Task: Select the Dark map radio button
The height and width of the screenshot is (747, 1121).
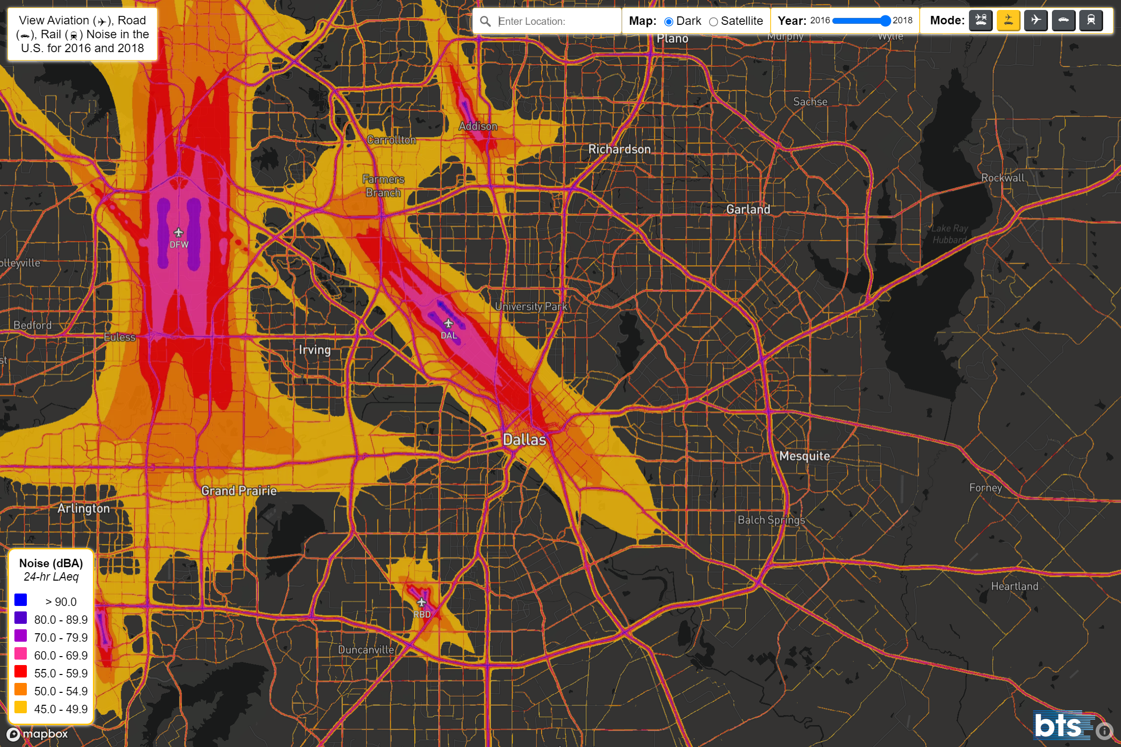Action: [x=668, y=21]
